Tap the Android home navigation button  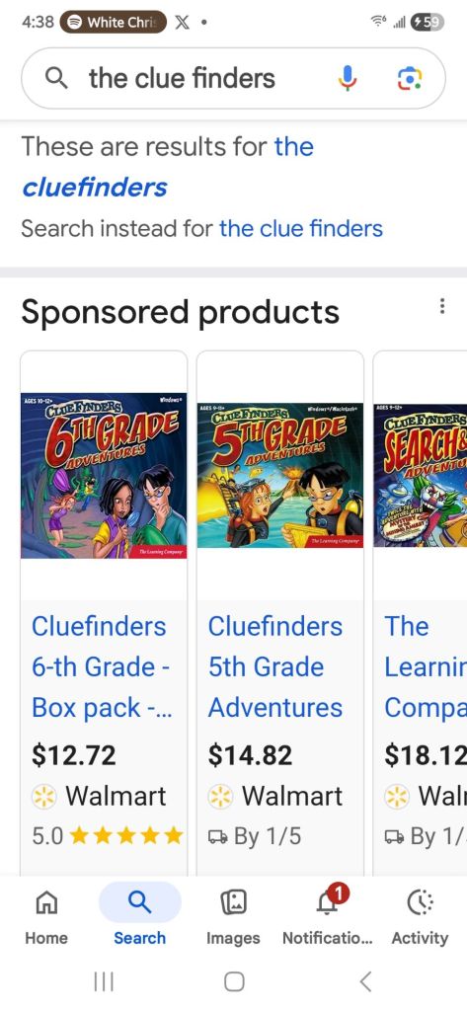click(234, 982)
